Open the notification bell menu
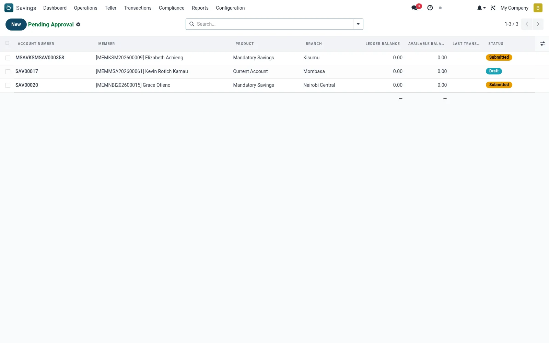The image size is (549, 343). [481, 8]
